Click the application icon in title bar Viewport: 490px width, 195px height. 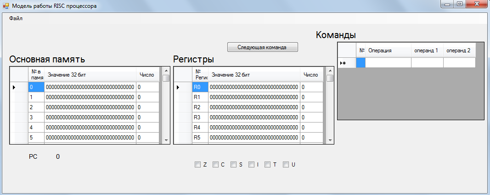click(6, 6)
